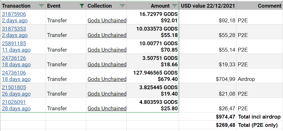Open the Collection column filter icon
Viewport: 283px width, 131px height.
pos(122,6)
